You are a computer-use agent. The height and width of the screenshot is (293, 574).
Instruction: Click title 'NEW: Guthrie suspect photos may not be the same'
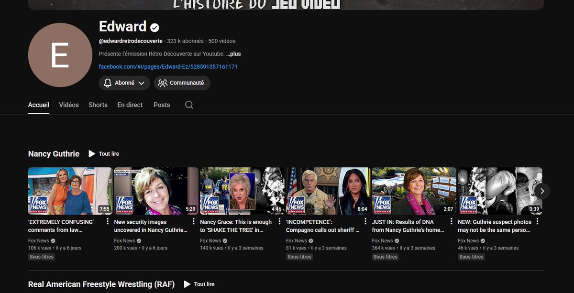click(494, 226)
